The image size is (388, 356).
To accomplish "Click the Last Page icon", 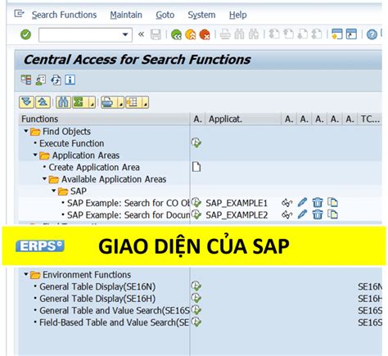I will click(317, 34).
